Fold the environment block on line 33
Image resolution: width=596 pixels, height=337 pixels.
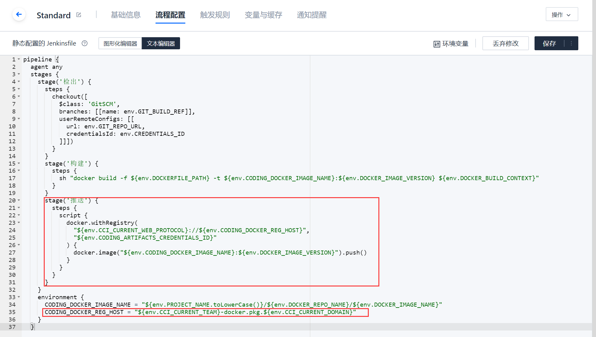coord(19,297)
